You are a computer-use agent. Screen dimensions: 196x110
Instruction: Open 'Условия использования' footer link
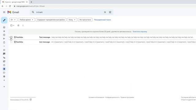(96, 97)
